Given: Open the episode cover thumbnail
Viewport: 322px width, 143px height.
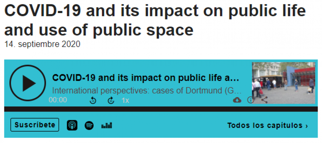Looking at the screenshot, I should [x=283, y=83].
